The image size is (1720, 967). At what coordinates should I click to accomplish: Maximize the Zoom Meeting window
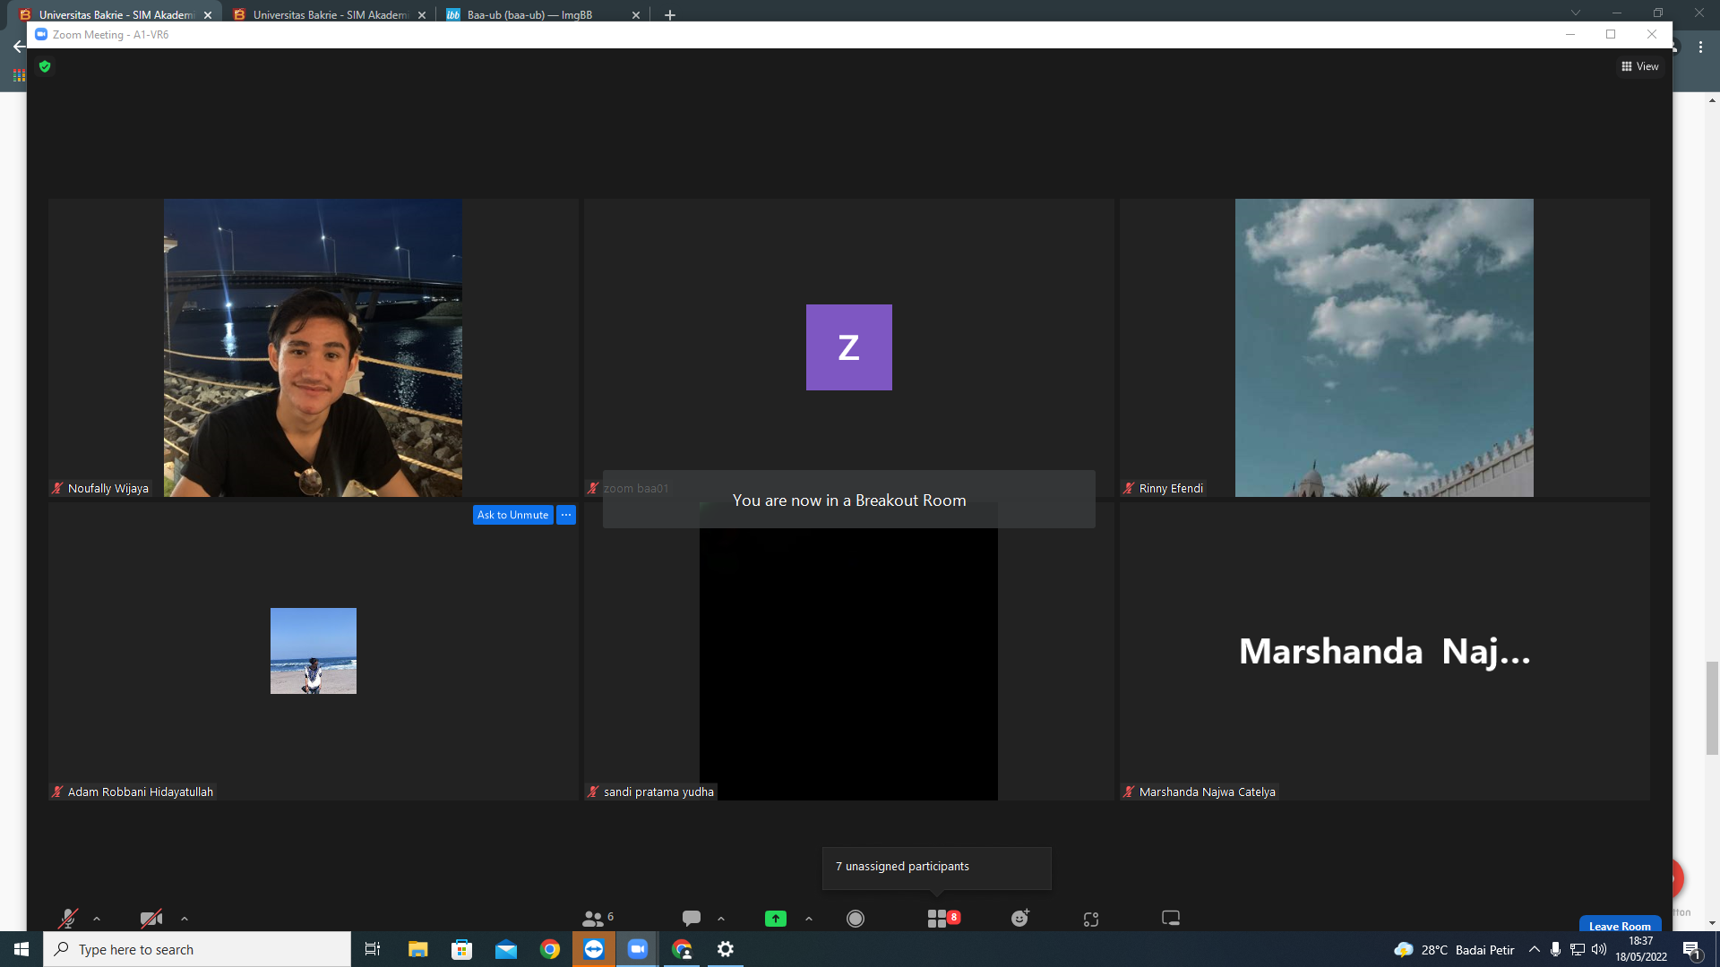1611,34
